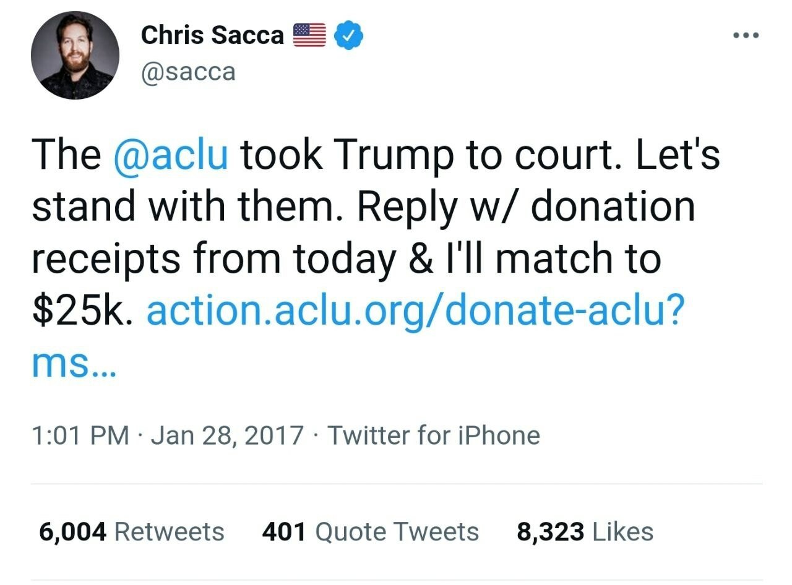This screenshot has height=585, width=792.
Task: Click the blue verified badge
Action: tap(349, 36)
